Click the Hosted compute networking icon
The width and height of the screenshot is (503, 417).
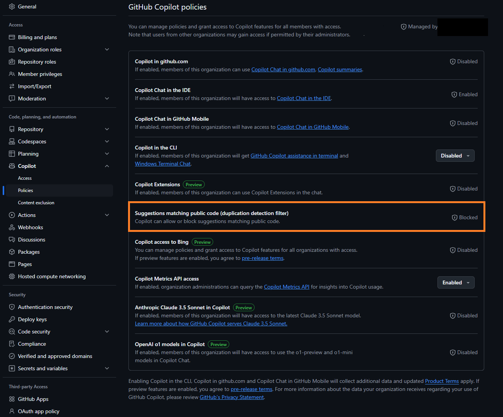point(12,276)
